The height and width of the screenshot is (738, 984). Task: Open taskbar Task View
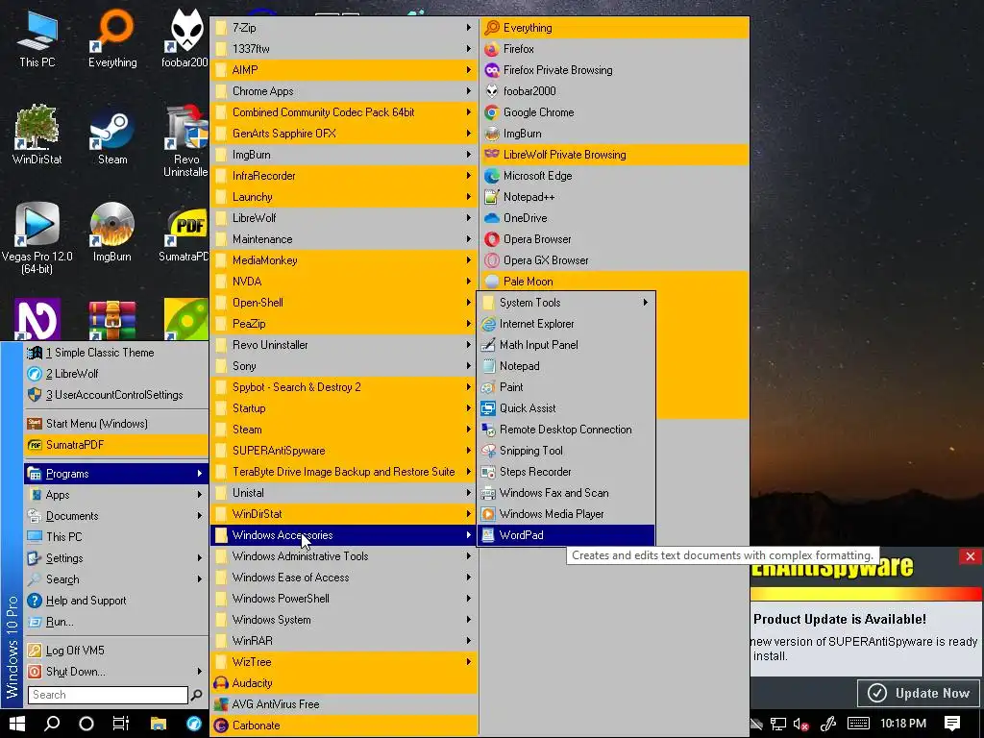coord(120,724)
